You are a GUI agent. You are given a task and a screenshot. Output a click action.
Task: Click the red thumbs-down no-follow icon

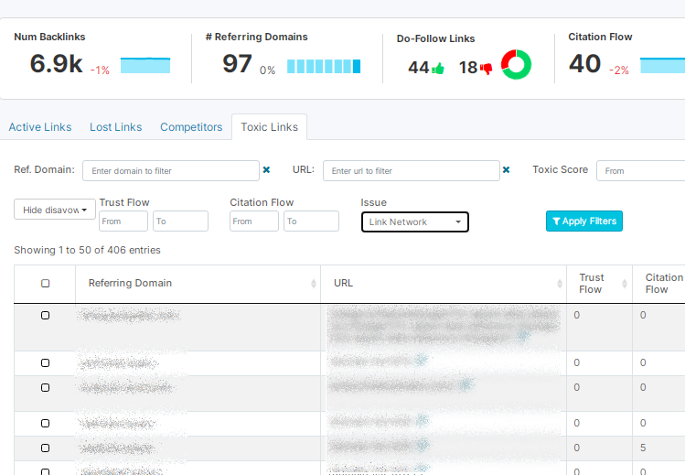486,68
